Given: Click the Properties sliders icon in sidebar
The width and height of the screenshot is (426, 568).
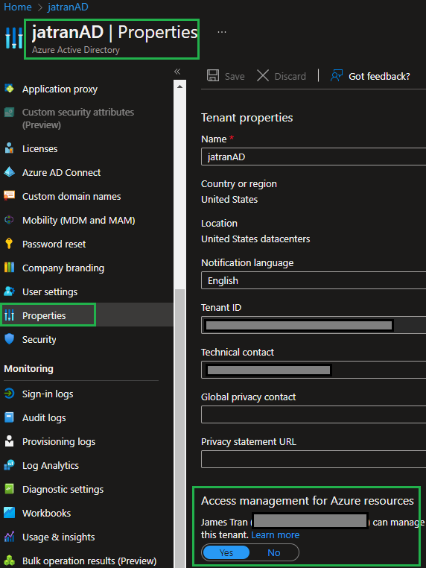Looking at the screenshot, I should click(9, 315).
